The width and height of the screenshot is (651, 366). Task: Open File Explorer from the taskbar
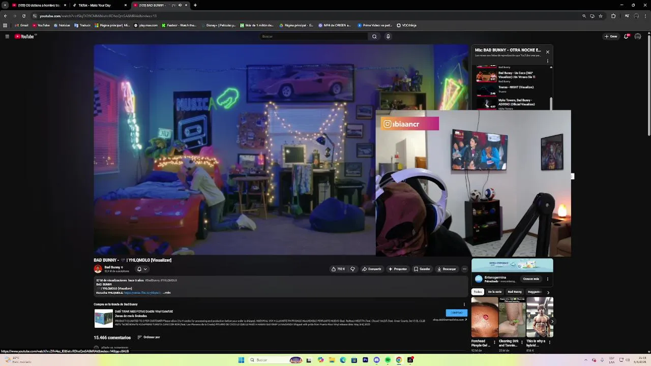pos(332,360)
